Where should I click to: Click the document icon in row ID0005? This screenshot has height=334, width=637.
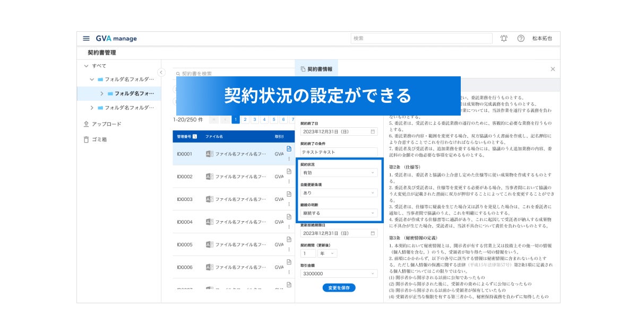(x=289, y=240)
